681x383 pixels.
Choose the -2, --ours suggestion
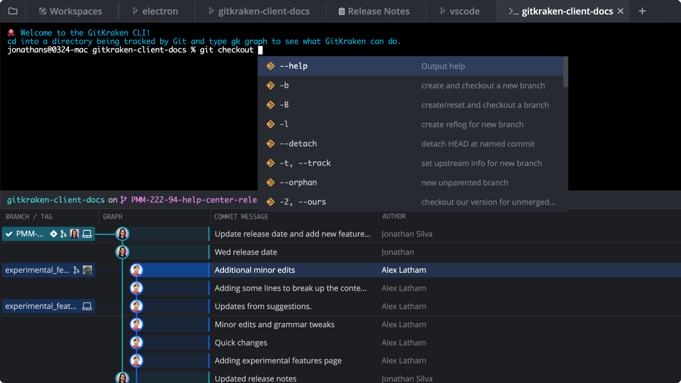tap(411, 202)
